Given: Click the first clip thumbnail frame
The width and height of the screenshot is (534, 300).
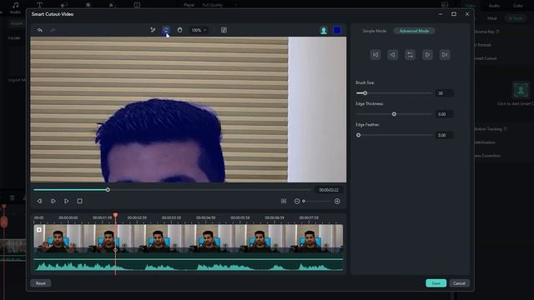Looking at the screenshot, I should tap(58, 238).
